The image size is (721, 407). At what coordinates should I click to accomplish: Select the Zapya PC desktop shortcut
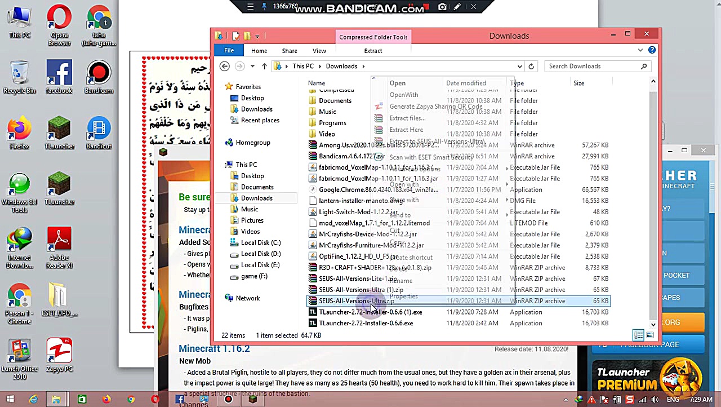coord(59,355)
